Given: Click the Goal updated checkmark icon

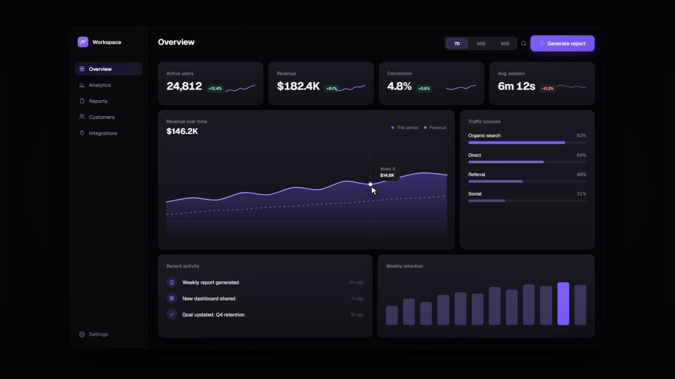Looking at the screenshot, I should pyautogui.click(x=172, y=315).
